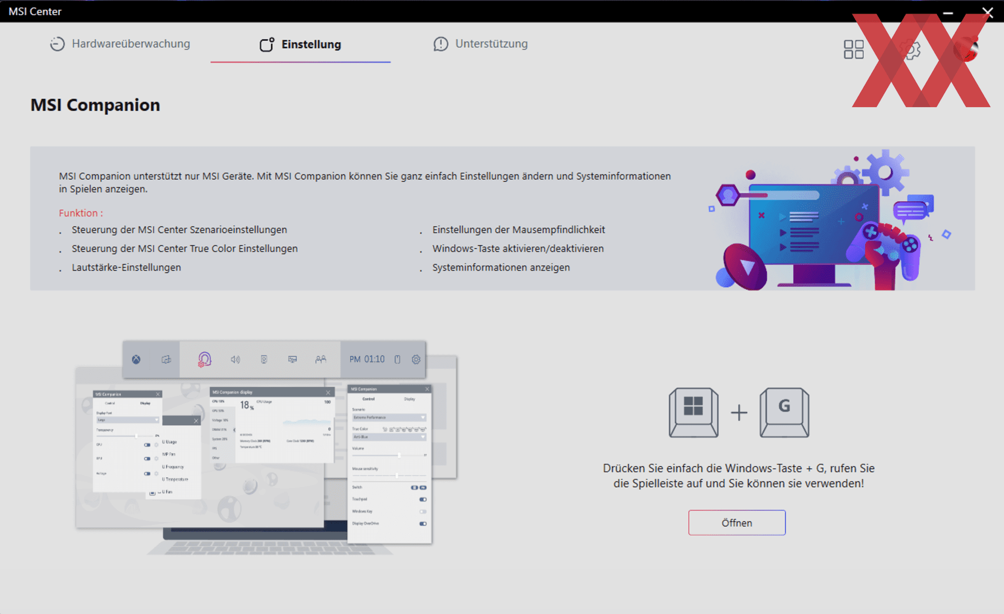Expand the True Color Anti-Blue dropdown

point(389,437)
